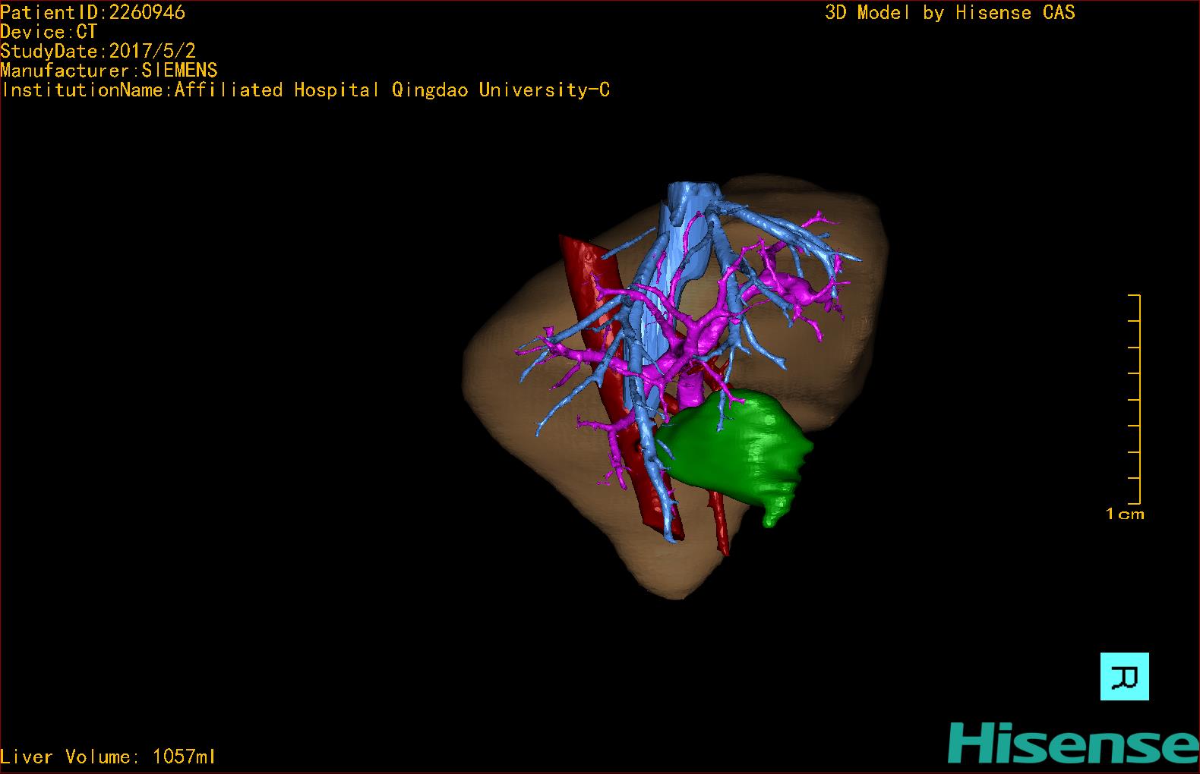This screenshot has width=1200, height=774.
Task: Click the "Manufacturer:SIEMENS" text
Action: (109, 71)
